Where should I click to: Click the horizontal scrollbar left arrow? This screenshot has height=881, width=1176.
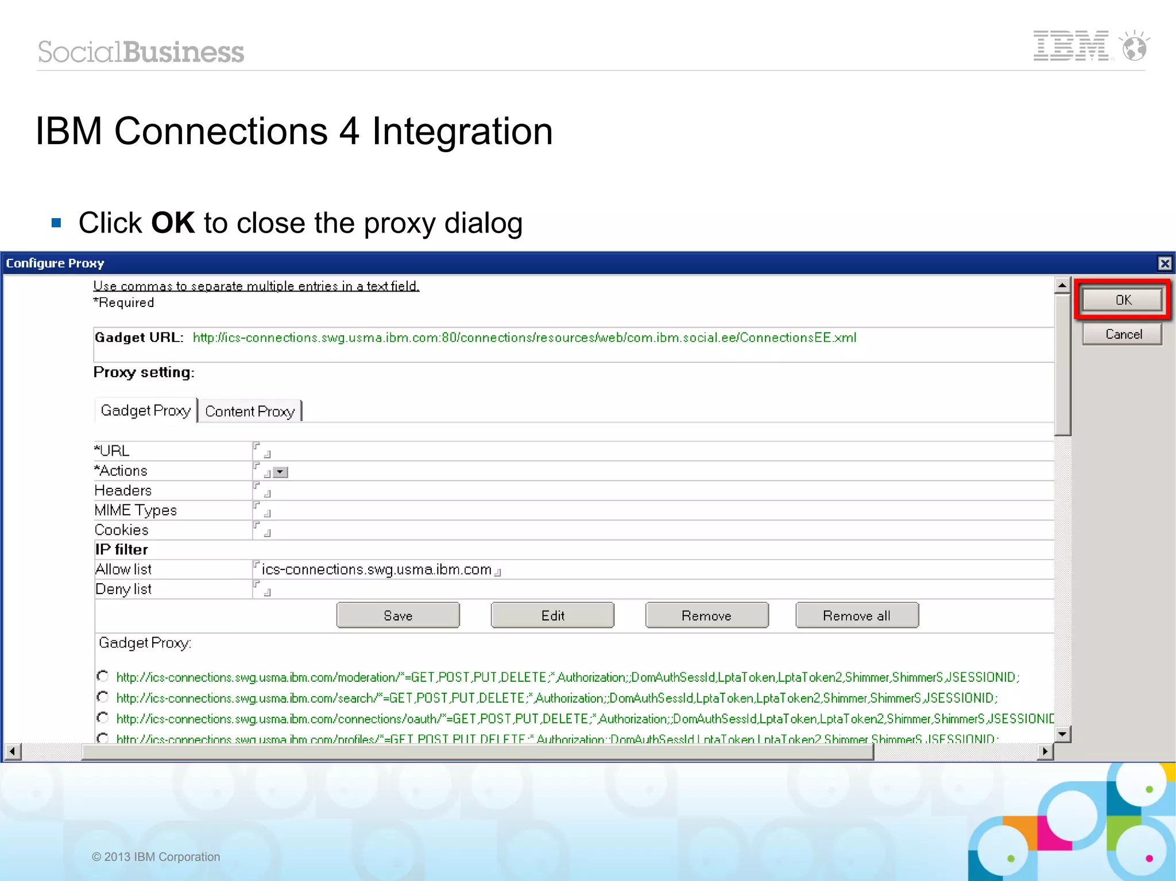click(x=13, y=751)
